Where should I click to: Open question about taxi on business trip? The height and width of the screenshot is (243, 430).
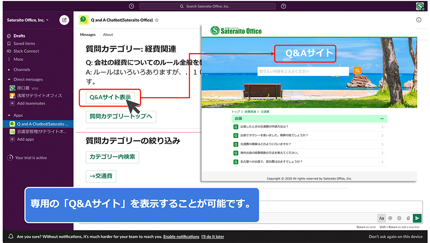click(x=309, y=135)
